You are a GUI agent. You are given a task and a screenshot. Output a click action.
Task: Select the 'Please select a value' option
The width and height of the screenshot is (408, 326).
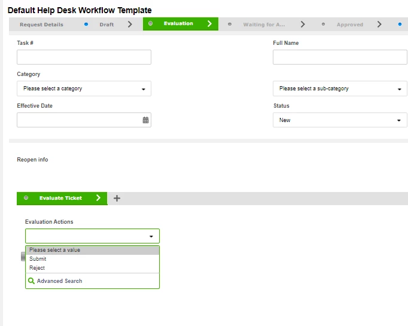[55, 250]
